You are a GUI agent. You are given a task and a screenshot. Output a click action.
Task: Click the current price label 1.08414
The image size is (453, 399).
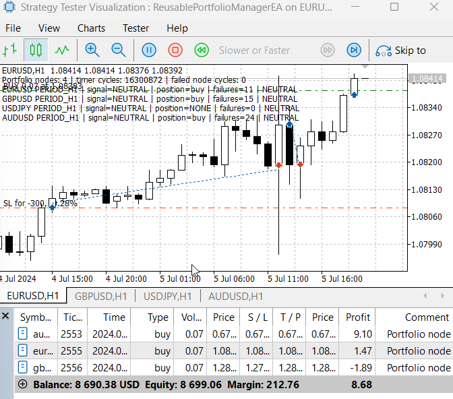tap(427, 79)
